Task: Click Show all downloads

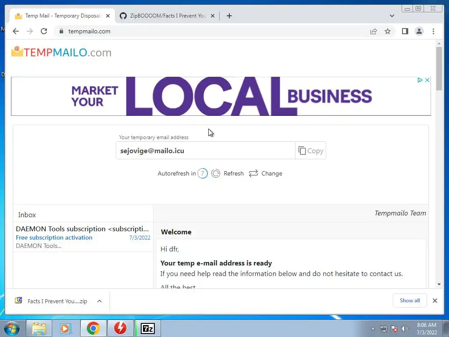Action: click(x=410, y=300)
